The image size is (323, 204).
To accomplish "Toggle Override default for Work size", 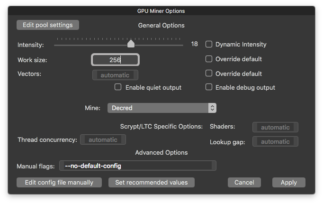I will coord(209,59).
